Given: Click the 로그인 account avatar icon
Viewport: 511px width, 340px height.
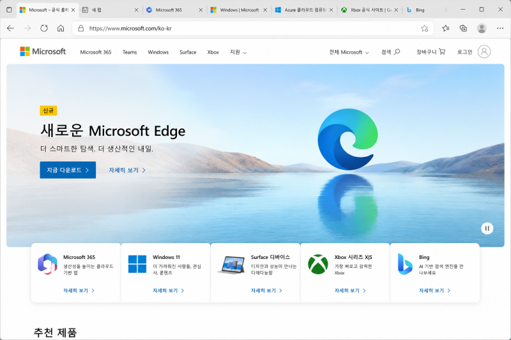Looking at the screenshot, I should click(x=484, y=52).
